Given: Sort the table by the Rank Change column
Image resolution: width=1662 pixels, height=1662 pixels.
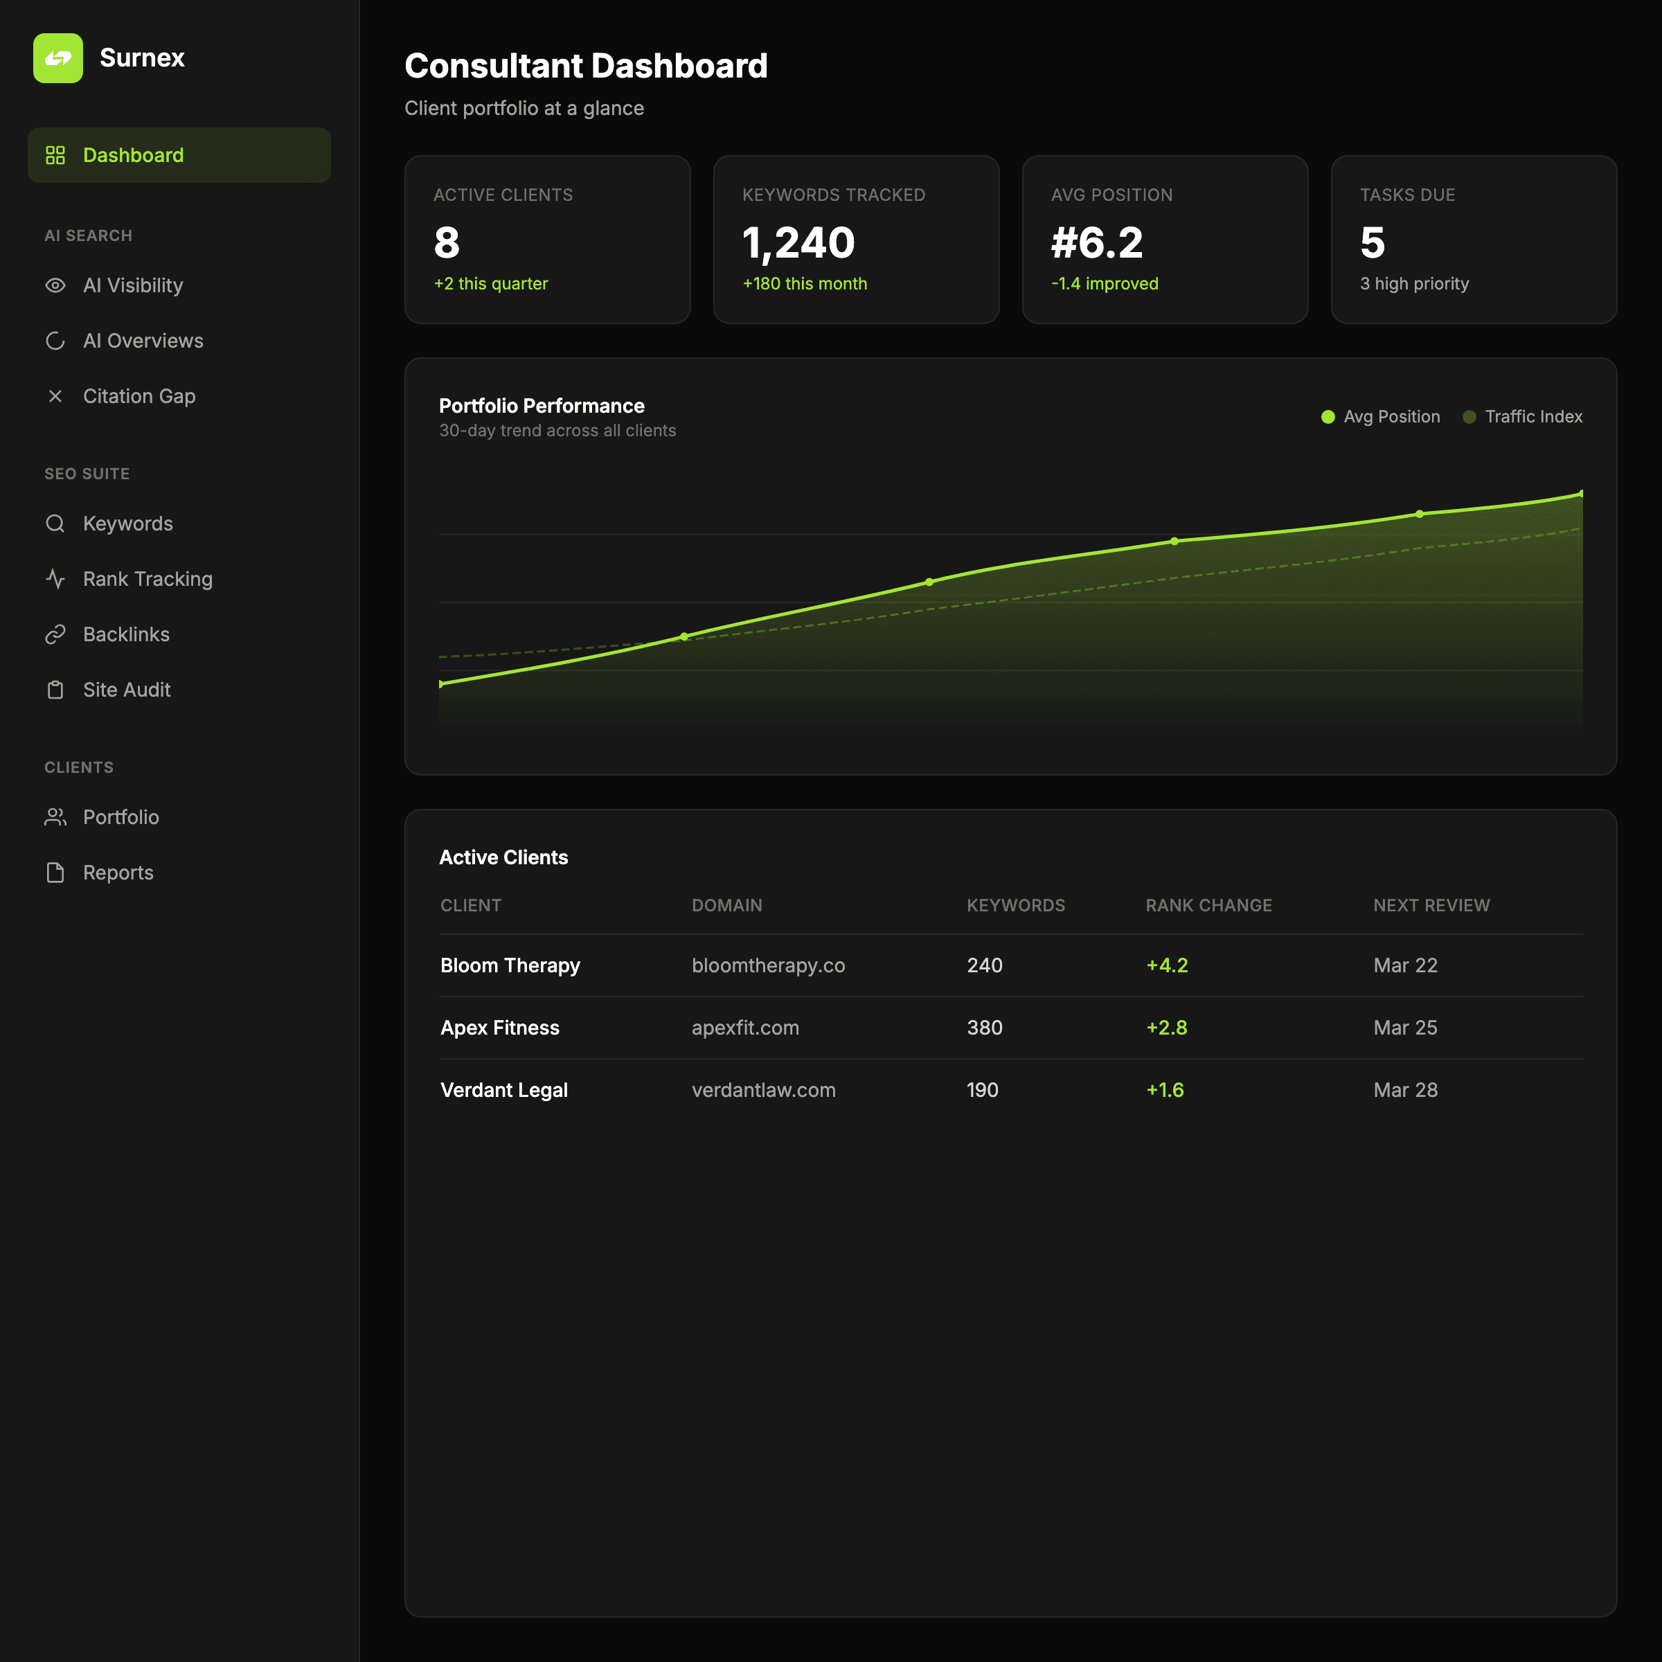Looking at the screenshot, I should (x=1208, y=905).
